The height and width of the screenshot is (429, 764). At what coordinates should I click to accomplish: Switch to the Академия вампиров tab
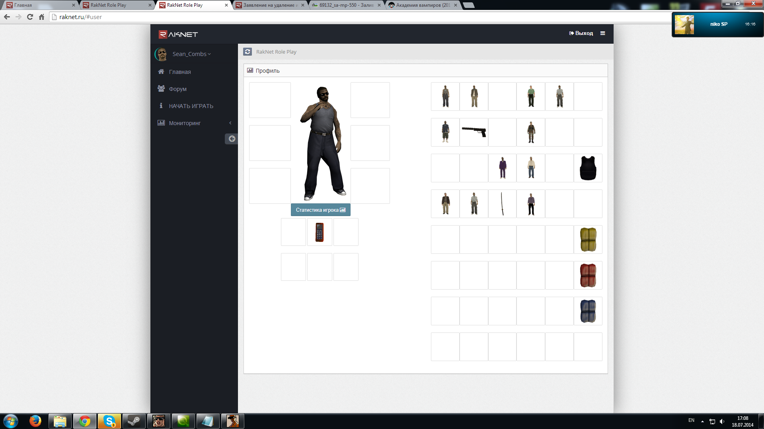point(423,5)
